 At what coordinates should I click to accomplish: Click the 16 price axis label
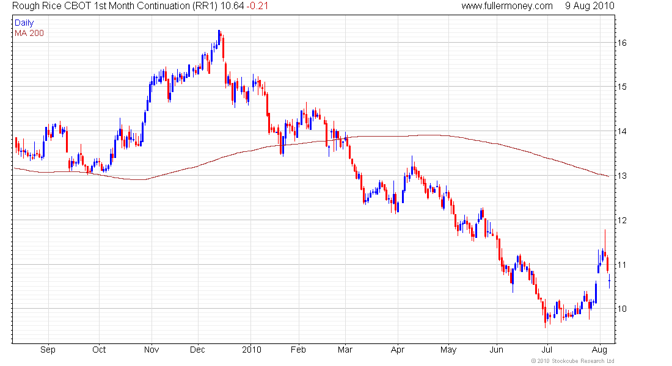pos(622,43)
